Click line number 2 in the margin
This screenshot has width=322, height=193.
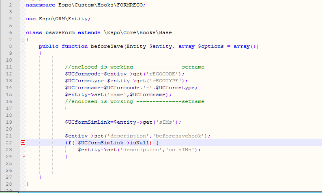click(10, 5)
